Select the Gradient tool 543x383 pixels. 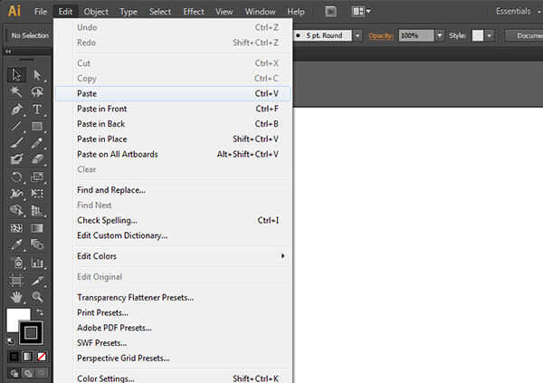tap(37, 228)
